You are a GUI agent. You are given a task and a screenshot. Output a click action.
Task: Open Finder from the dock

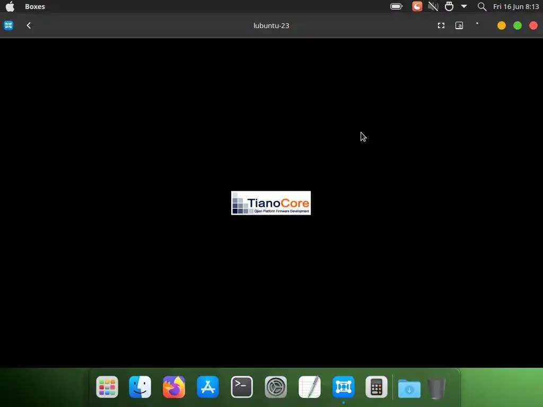(x=140, y=387)
